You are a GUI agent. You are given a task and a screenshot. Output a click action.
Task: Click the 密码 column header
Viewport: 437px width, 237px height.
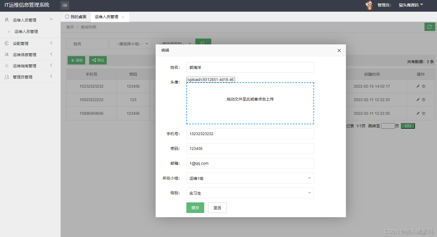[x=133, y=74]
